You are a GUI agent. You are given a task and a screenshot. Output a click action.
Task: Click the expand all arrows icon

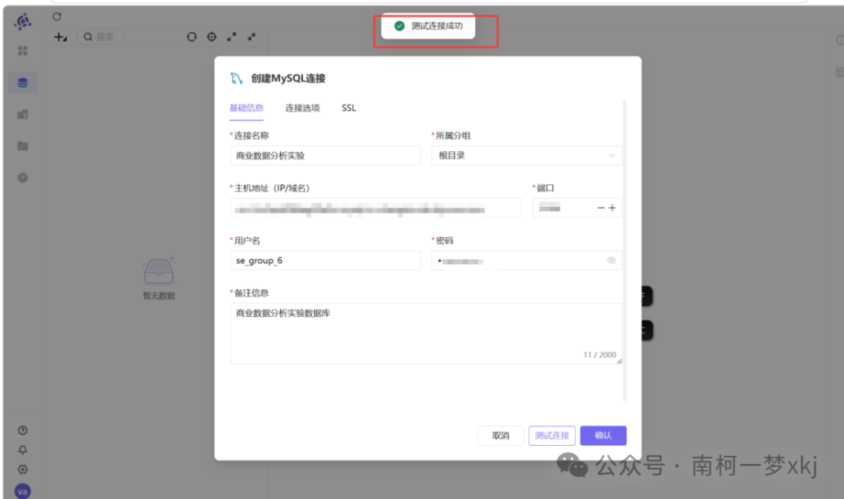[232, 37]
